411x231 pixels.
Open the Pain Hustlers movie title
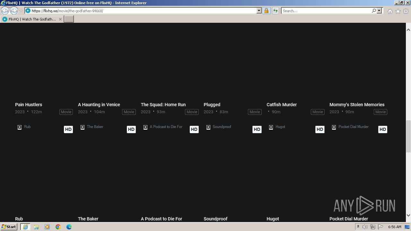pyautogui.click(x=29, y=105)
